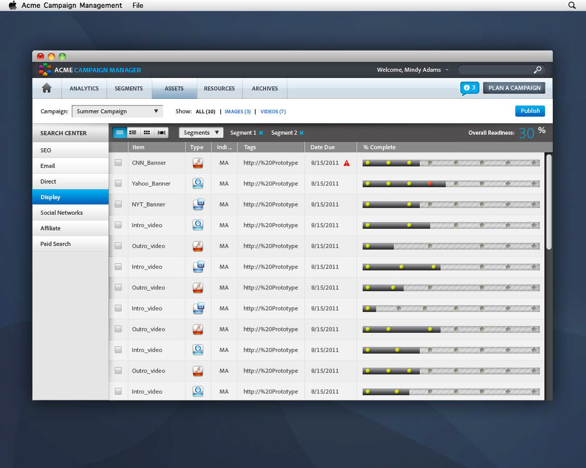Click the Acme Campaign Manager logo

tap(45, 70)
